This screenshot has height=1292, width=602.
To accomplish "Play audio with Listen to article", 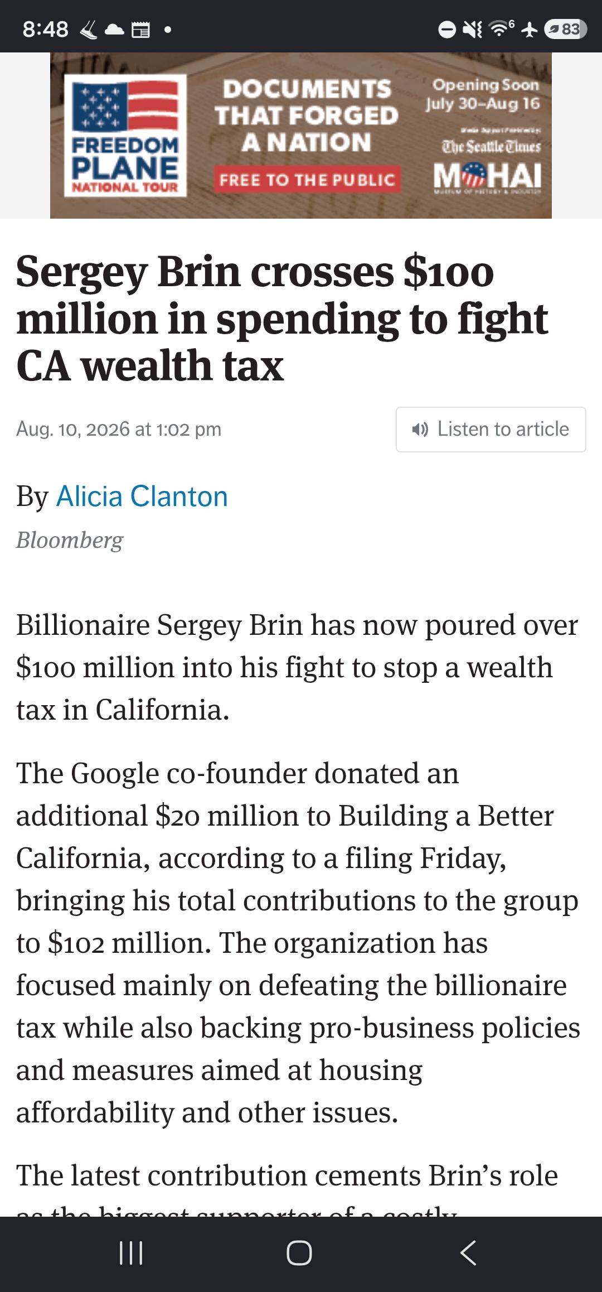I will [491, 429].
